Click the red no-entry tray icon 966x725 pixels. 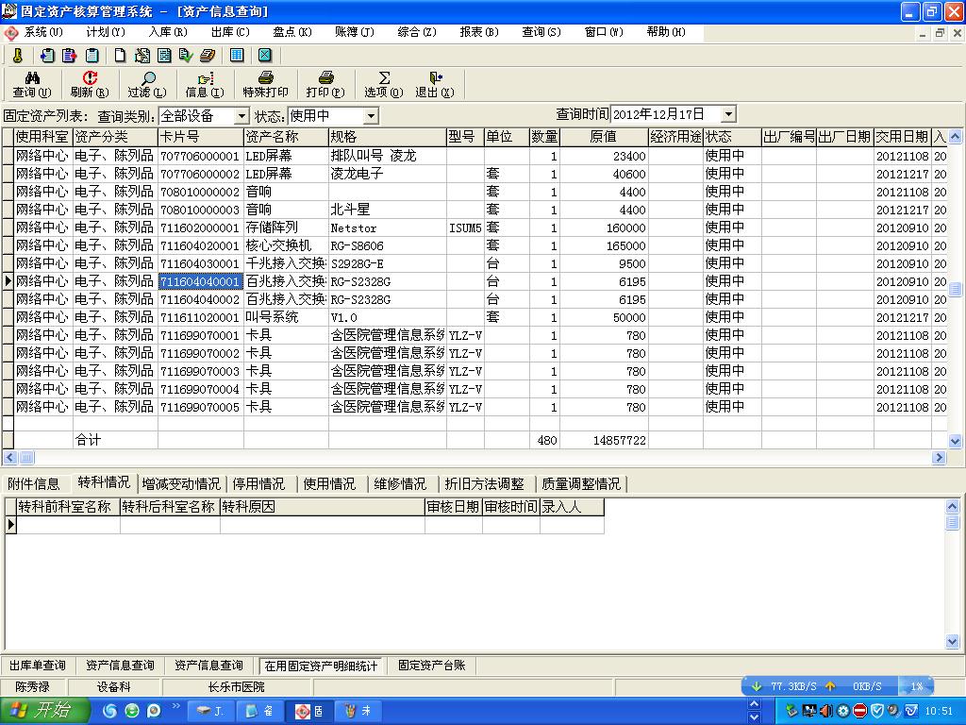(860, 711)
